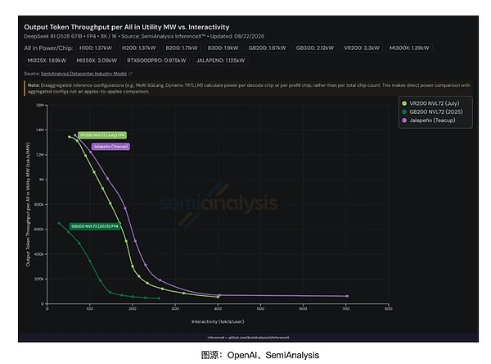Click the last GB200 data point near 260
This screenshot has width=491, height=364.
pos(159,298)
